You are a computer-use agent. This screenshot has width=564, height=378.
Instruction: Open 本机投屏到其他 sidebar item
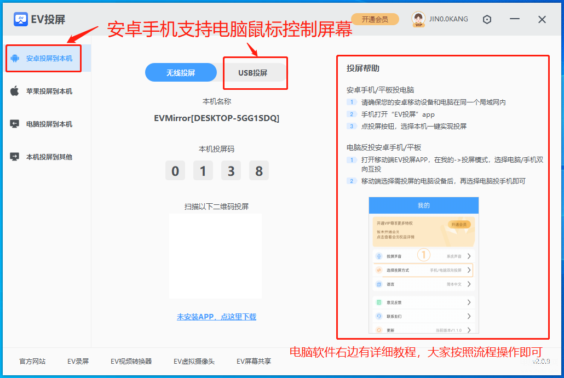pyautogui.click(x=48, y=157)
